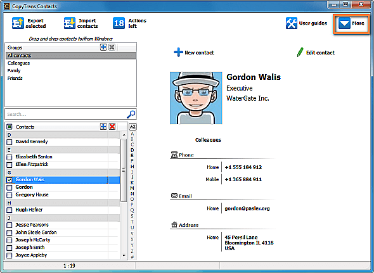Click the Colleagues group label in details
The image size is (374, 273).
click(208, 140)
